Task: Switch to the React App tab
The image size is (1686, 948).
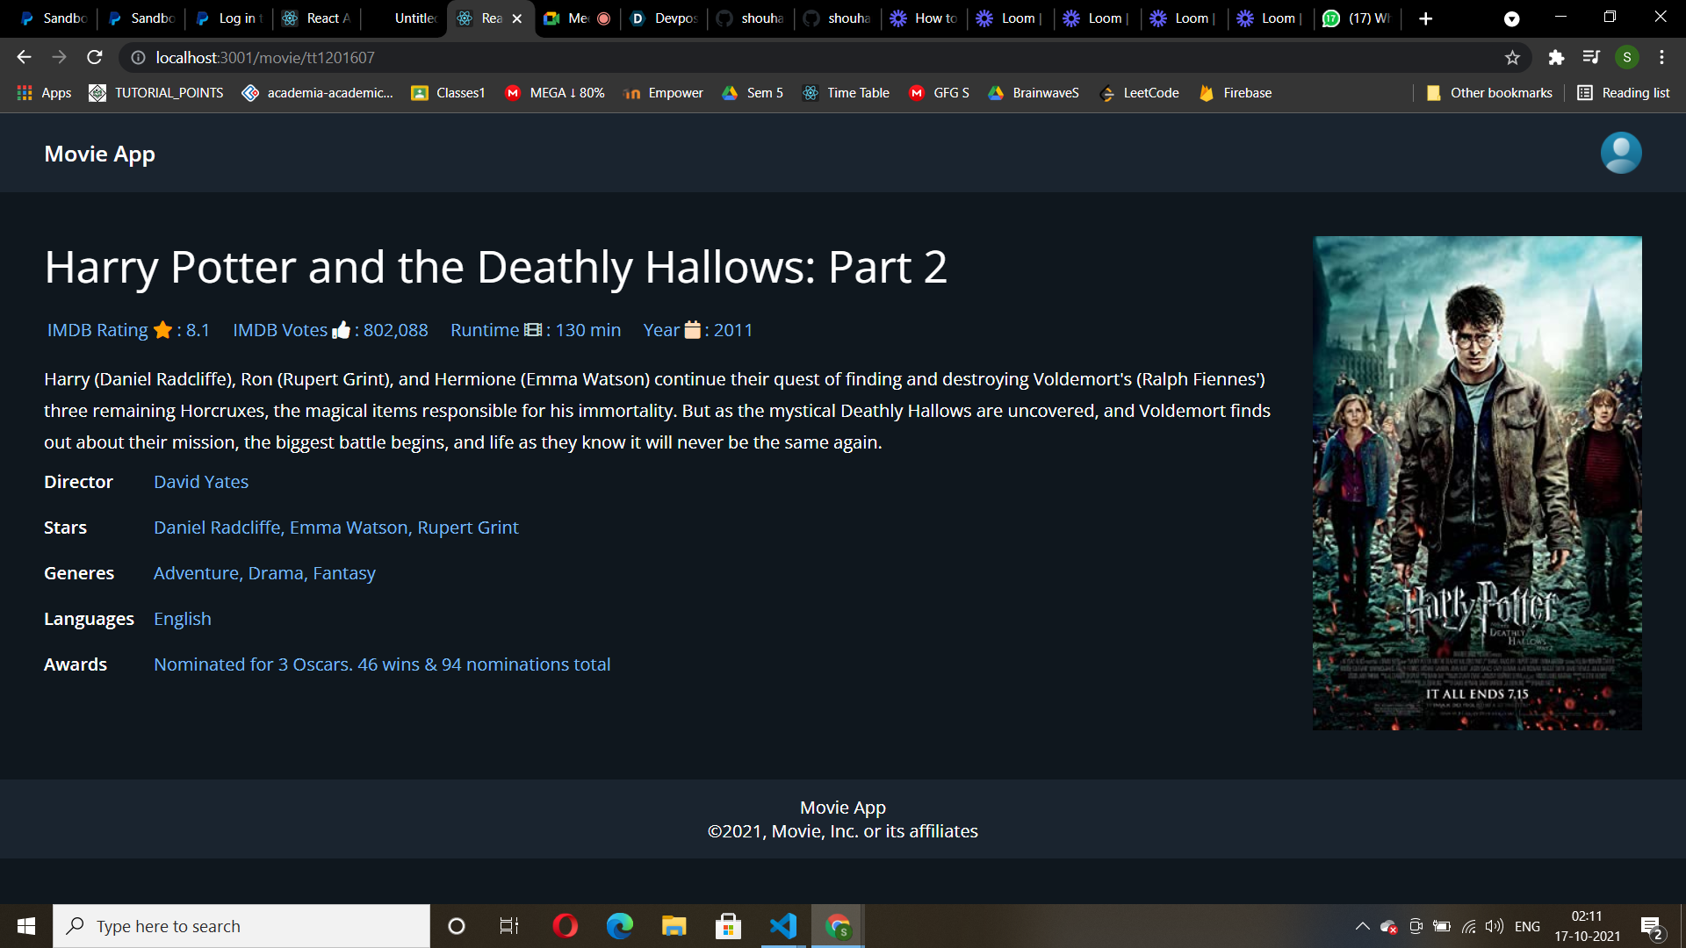Action: click(316, 18)
